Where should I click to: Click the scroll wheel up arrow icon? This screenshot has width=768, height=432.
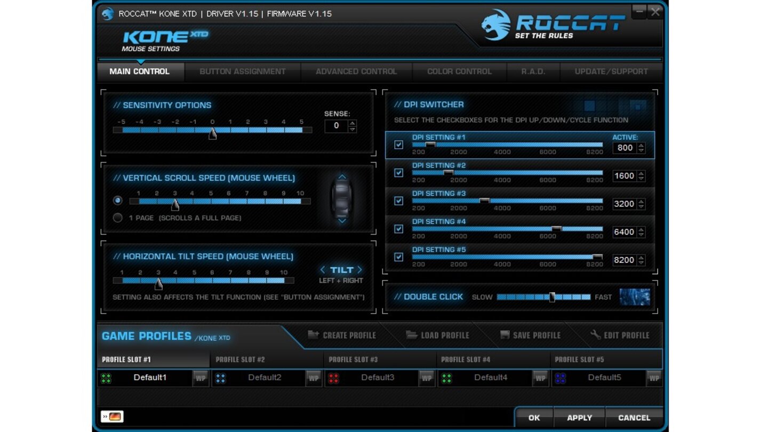[x=342, y=177]
